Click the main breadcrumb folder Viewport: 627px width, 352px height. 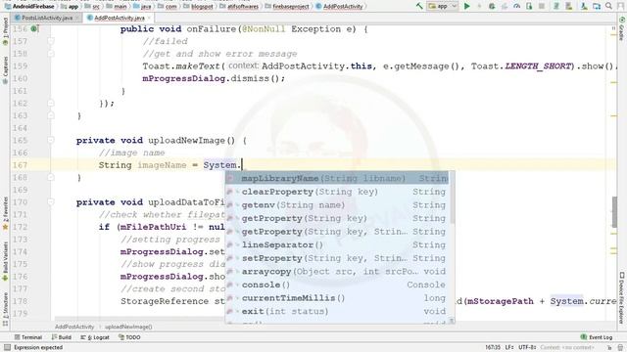(117, 7)
